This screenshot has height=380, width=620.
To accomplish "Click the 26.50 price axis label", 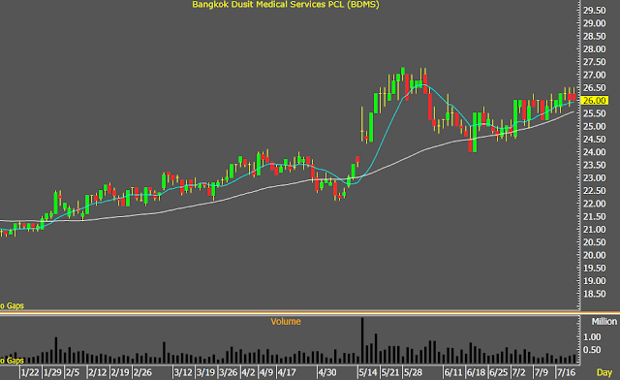I will (594, 88).
